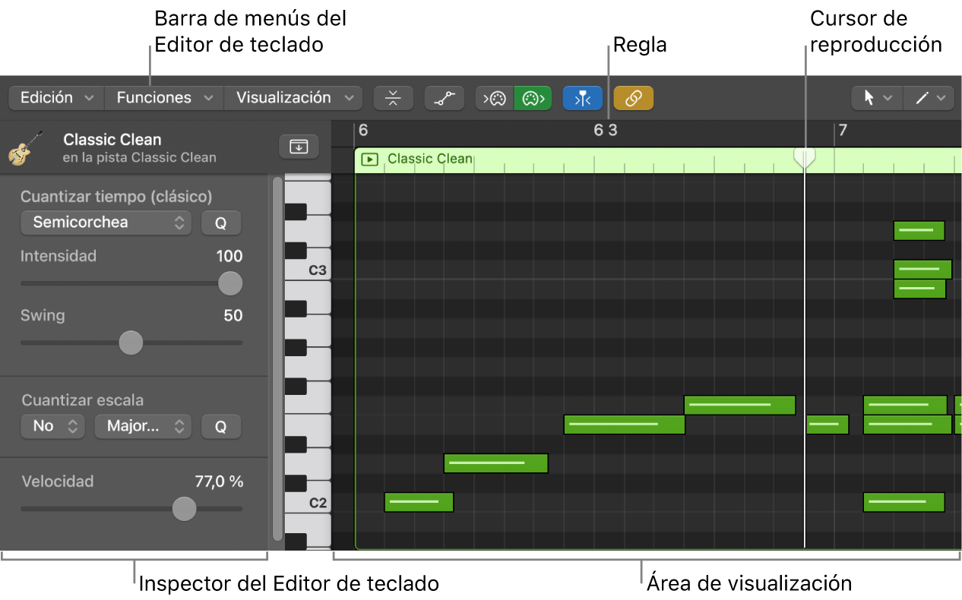The width and height of the screenshot is (962, 600).
Task: Show the automation curve view button
Action: pyautogui.click(x=444, y=98)
